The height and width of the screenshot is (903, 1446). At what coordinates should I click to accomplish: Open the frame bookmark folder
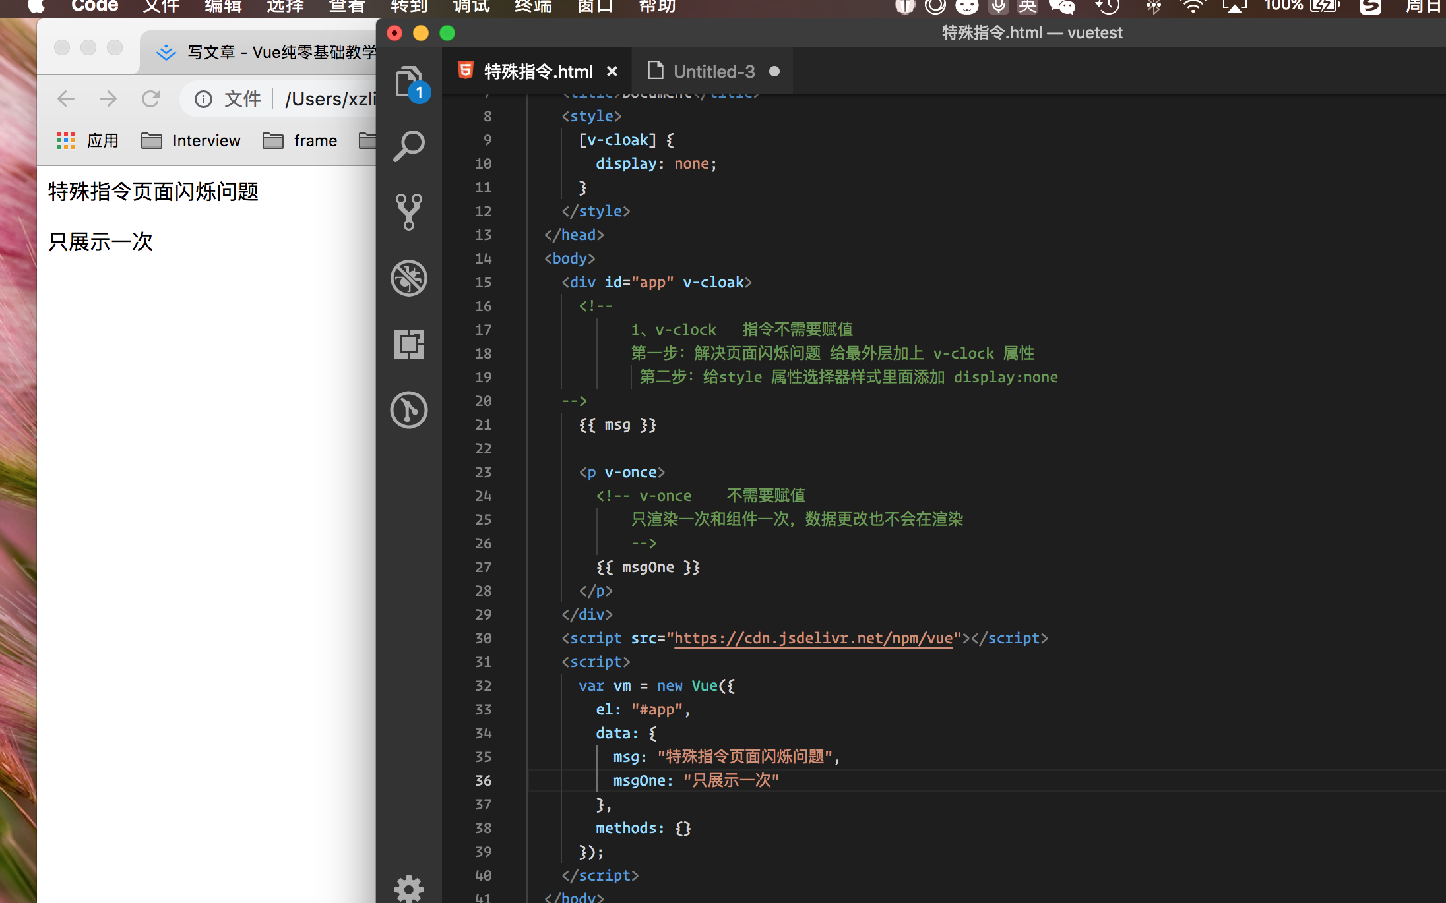point(300,141)
